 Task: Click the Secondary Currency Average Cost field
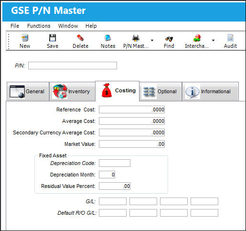point(132,132)
